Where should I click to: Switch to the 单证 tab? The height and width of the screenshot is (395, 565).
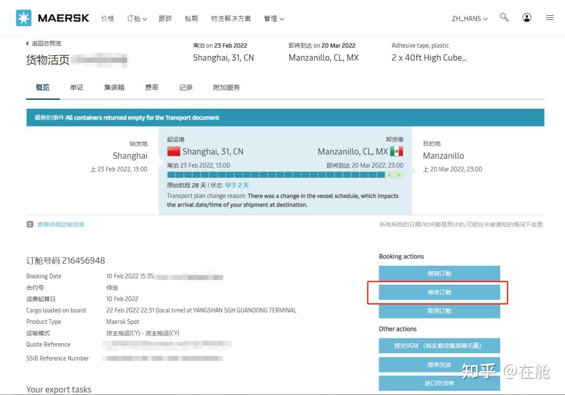(76, 87)
